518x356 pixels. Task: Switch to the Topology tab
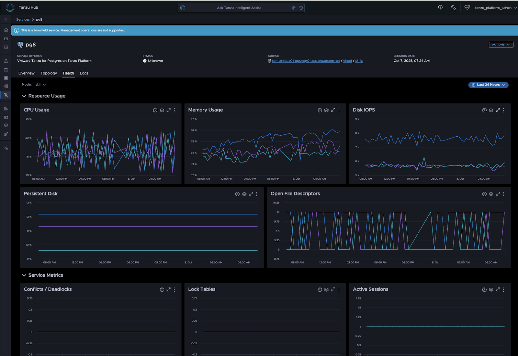(49, 73)
